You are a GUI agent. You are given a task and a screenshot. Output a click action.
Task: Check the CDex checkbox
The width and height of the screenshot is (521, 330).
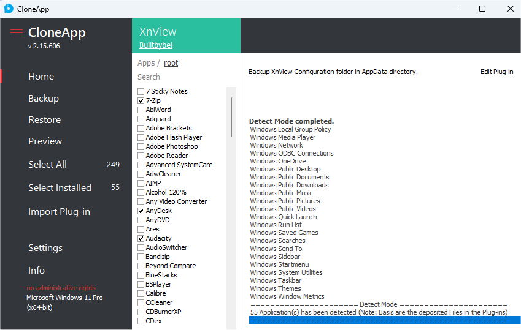(x=141, y=321)
